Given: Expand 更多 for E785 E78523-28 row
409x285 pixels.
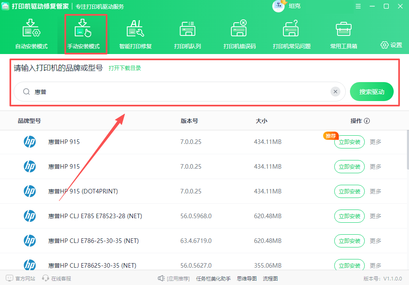Looking at the screenshot, I should [376, 216].
